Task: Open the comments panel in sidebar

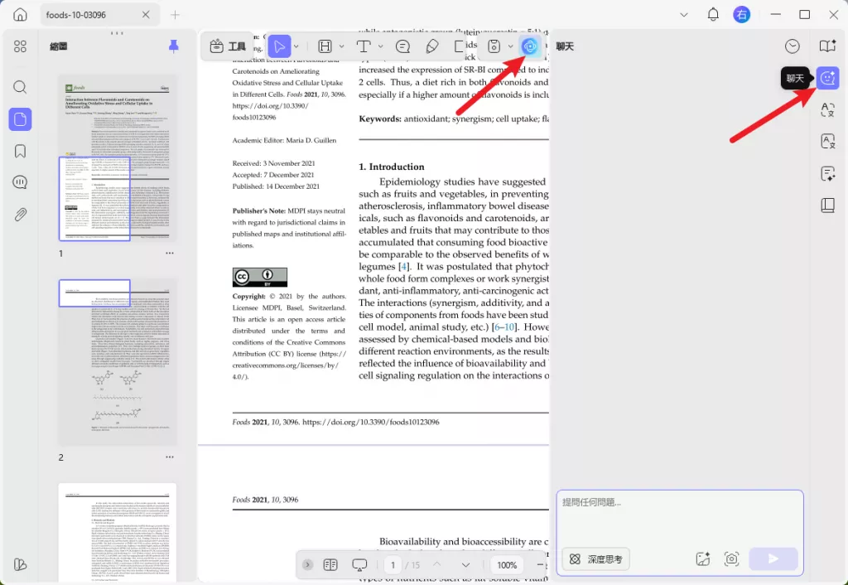Action: (20, 182)
